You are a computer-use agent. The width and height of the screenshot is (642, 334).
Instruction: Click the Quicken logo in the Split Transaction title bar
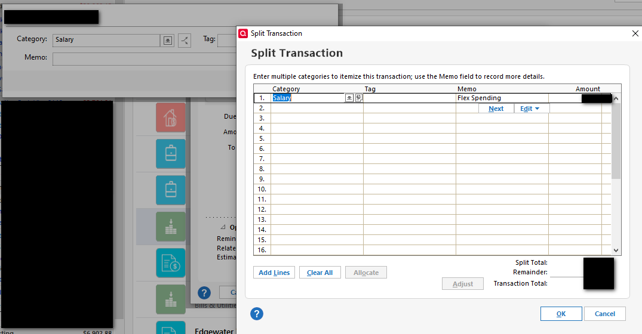[x=243, y=33]
